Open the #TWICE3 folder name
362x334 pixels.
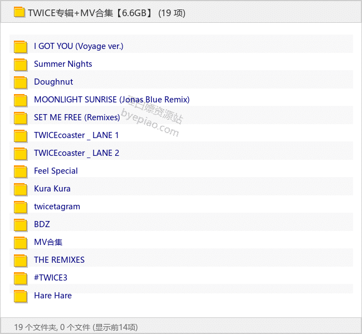pyautogui.click(x=51, y=278)
